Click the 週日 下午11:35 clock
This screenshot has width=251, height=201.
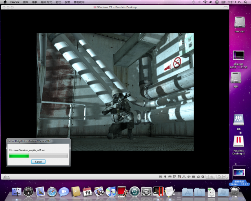pos(231,2)
